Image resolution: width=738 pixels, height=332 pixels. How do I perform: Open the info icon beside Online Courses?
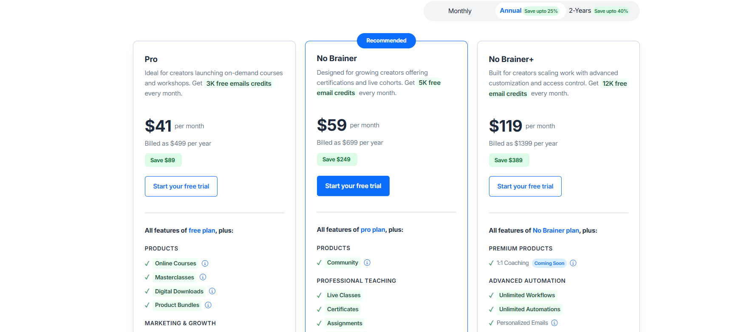pyautogui.click(x=205, y=263)
